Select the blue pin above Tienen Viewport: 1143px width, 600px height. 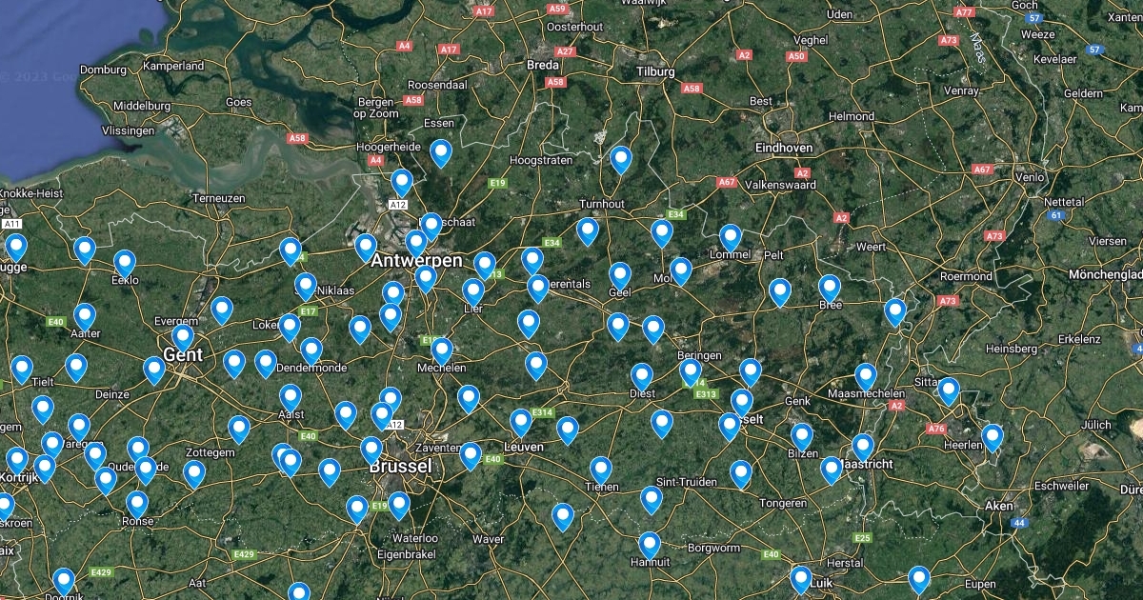(x=600, y=470)
